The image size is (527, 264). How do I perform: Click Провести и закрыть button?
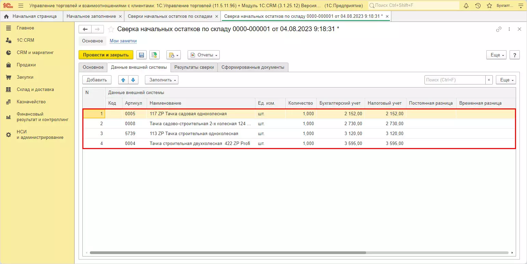pos(106,55)
